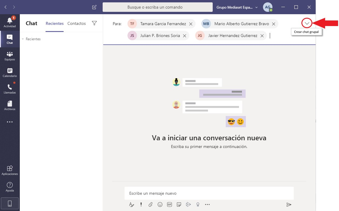Click the new message text field

(209, 193)
